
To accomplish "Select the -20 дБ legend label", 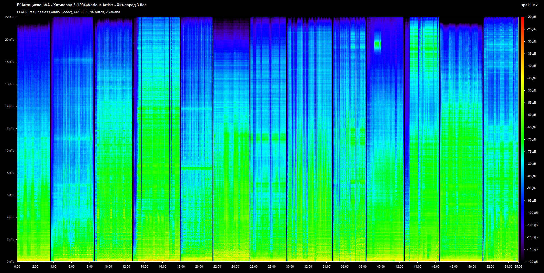I will 531,17.
